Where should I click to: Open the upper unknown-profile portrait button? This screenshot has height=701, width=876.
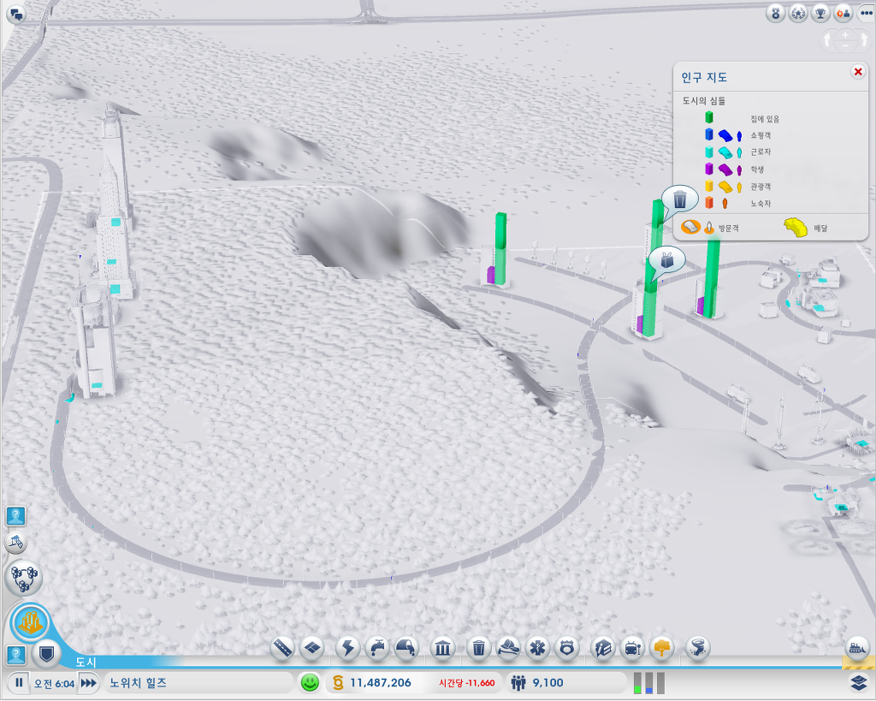tap(16, 515)
